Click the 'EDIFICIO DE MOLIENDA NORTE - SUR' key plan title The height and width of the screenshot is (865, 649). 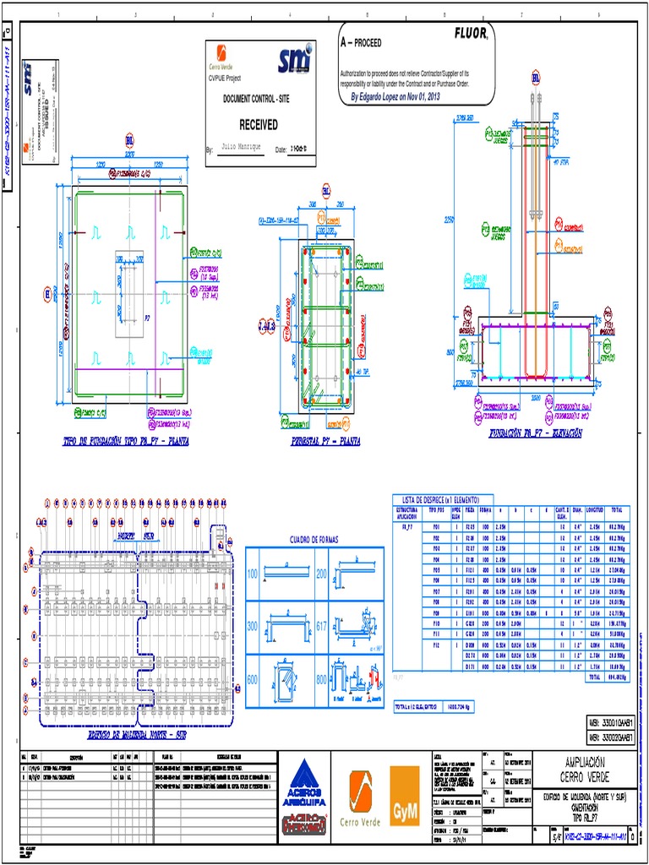[138, 735]
